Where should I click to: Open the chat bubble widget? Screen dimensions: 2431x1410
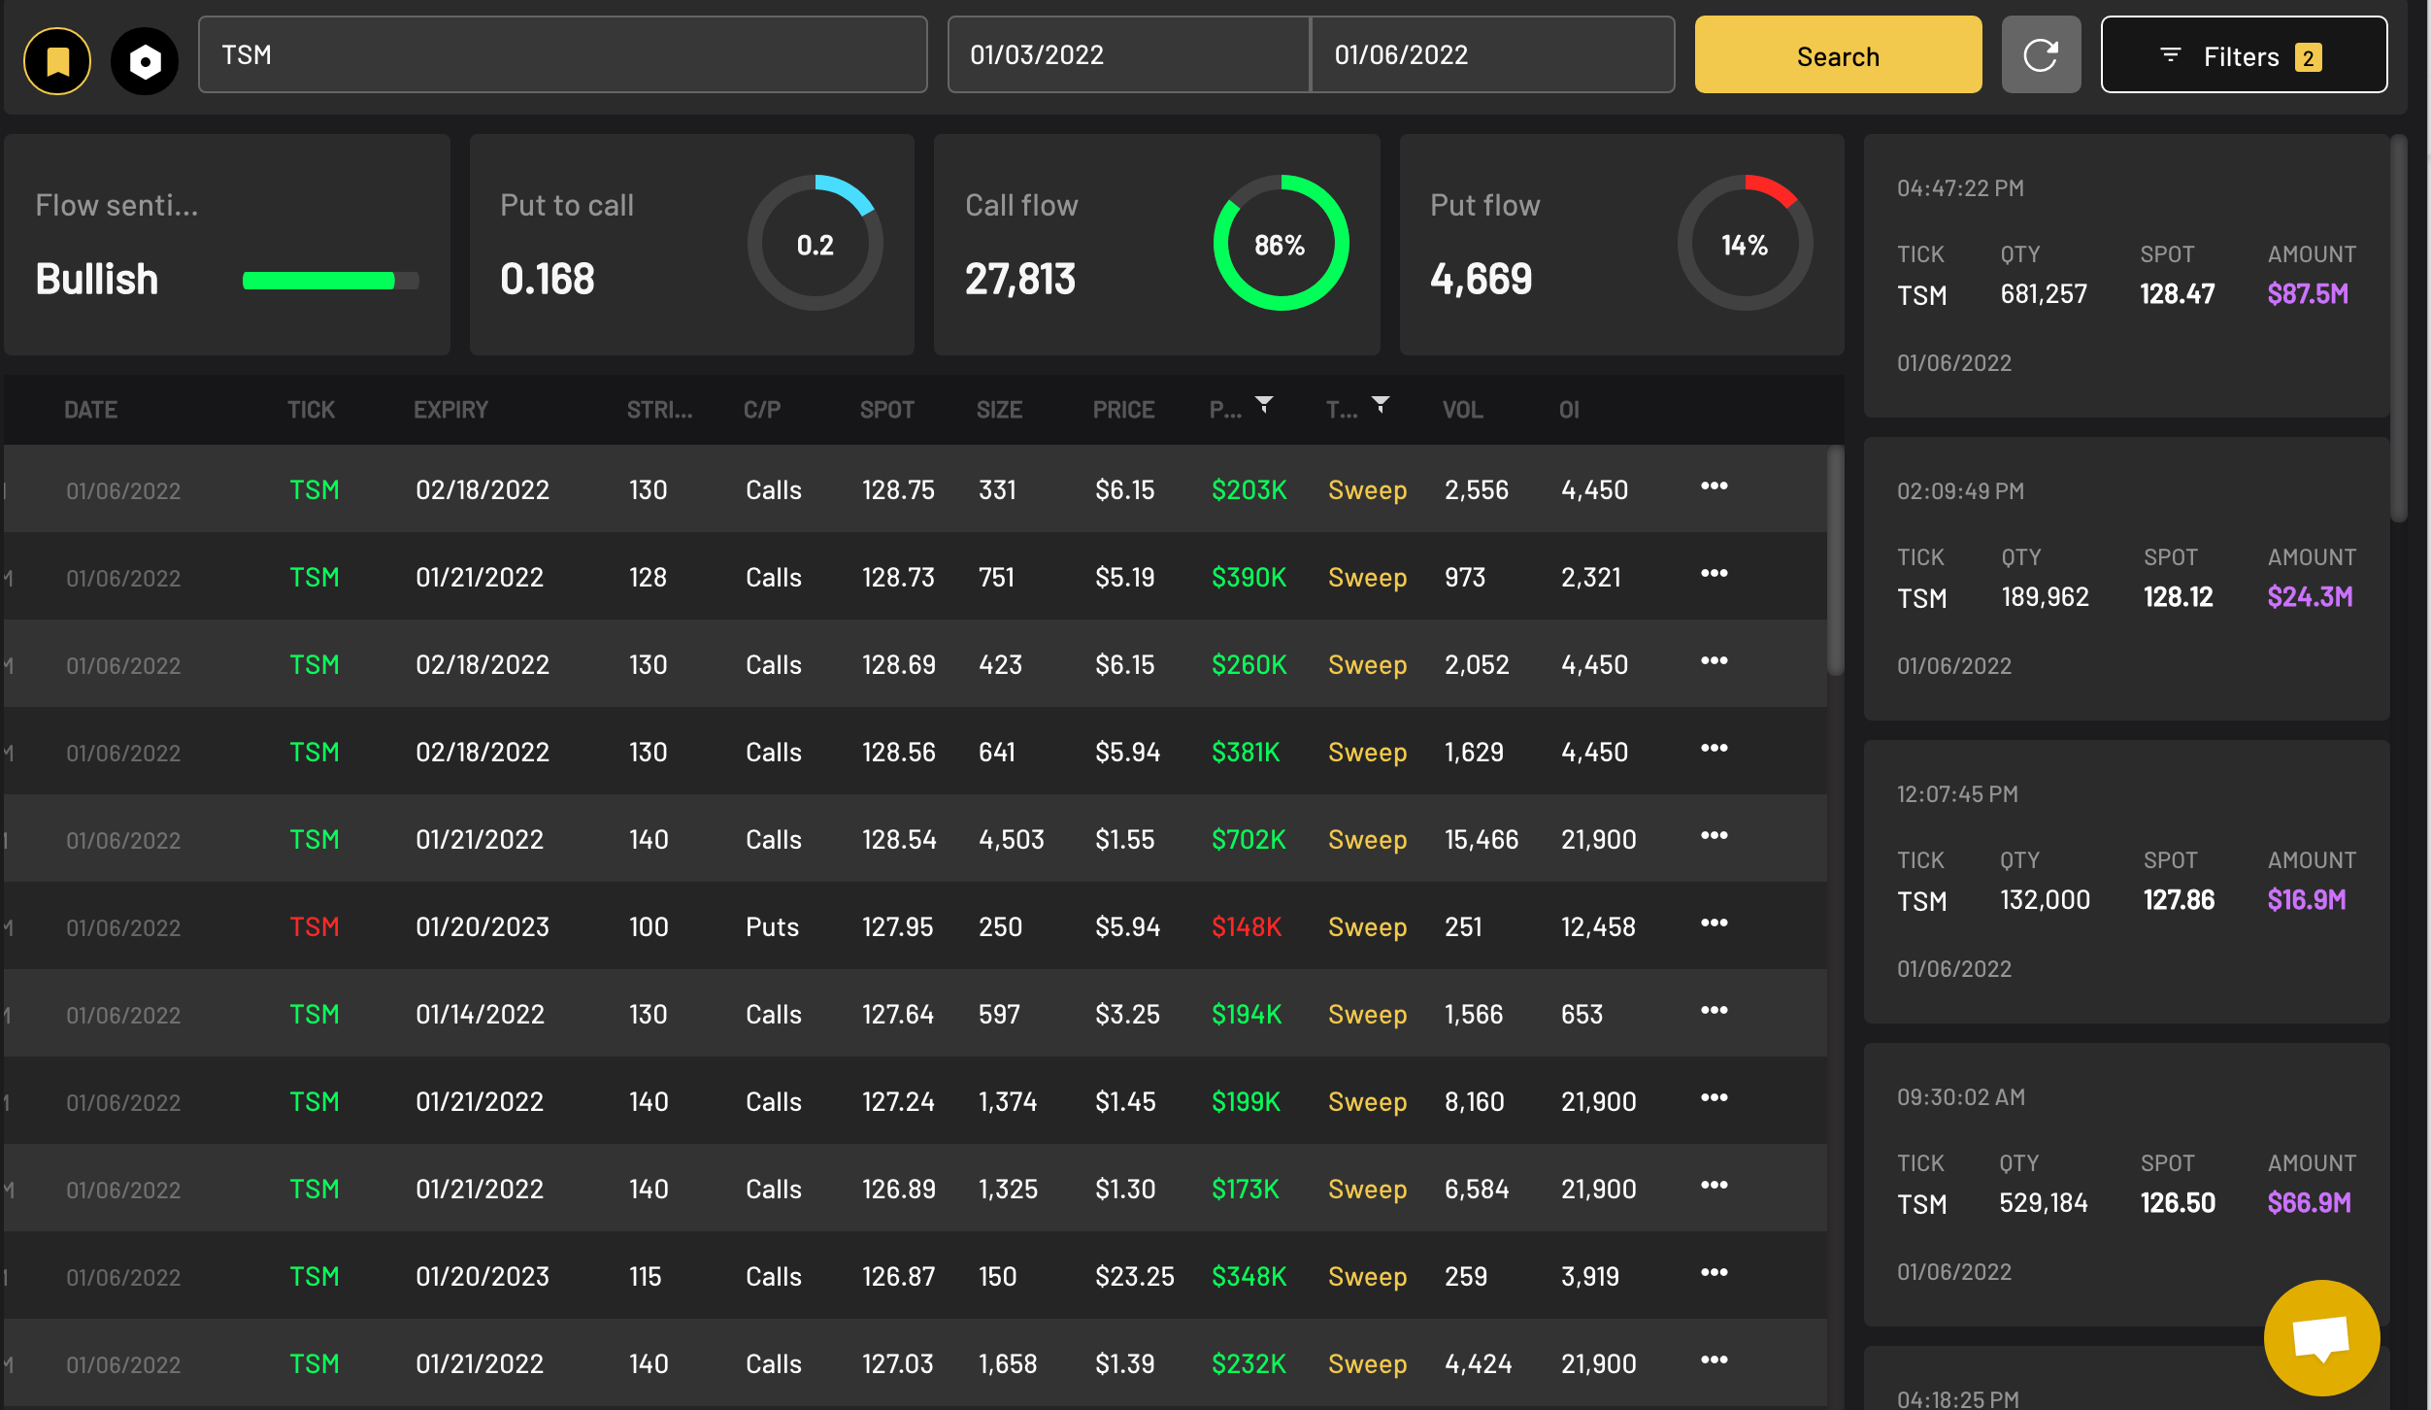(x=2321, y=1338)
